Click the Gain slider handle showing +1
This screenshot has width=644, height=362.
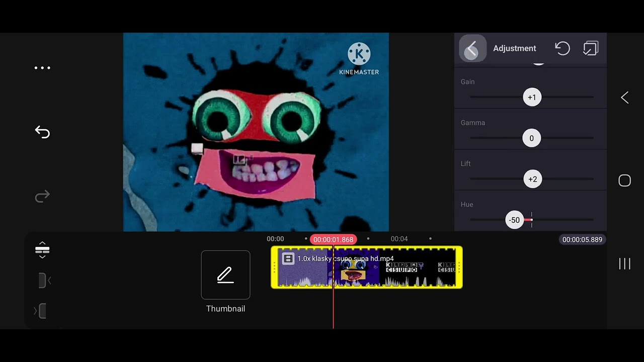pos(532,98)
